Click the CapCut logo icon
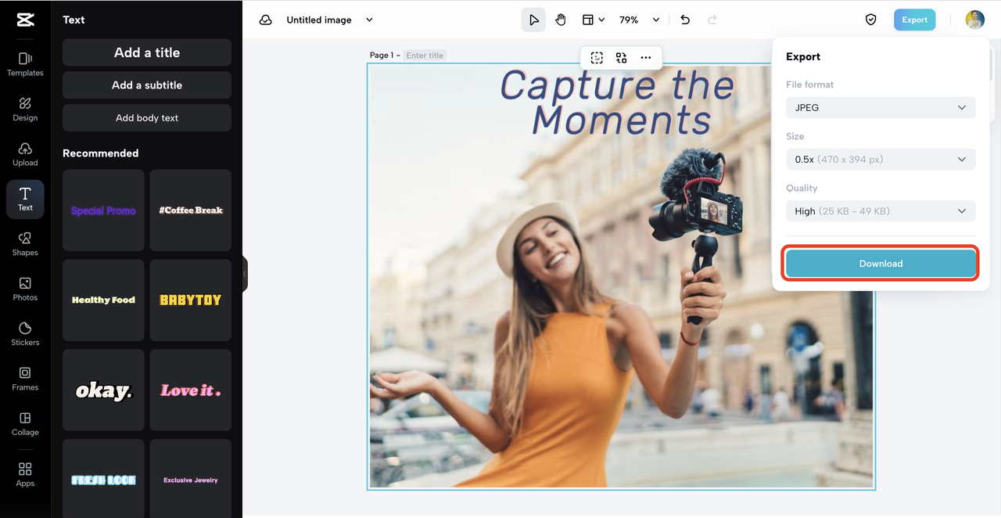The width and height of the screenshot is (1001, 518). tap(25, 20)
